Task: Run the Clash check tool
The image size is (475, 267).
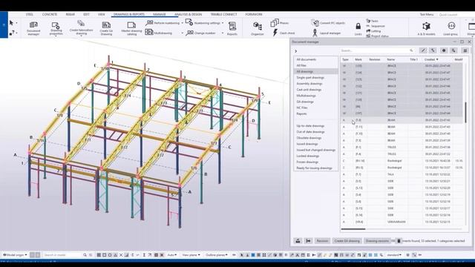Action: point(284,33)
